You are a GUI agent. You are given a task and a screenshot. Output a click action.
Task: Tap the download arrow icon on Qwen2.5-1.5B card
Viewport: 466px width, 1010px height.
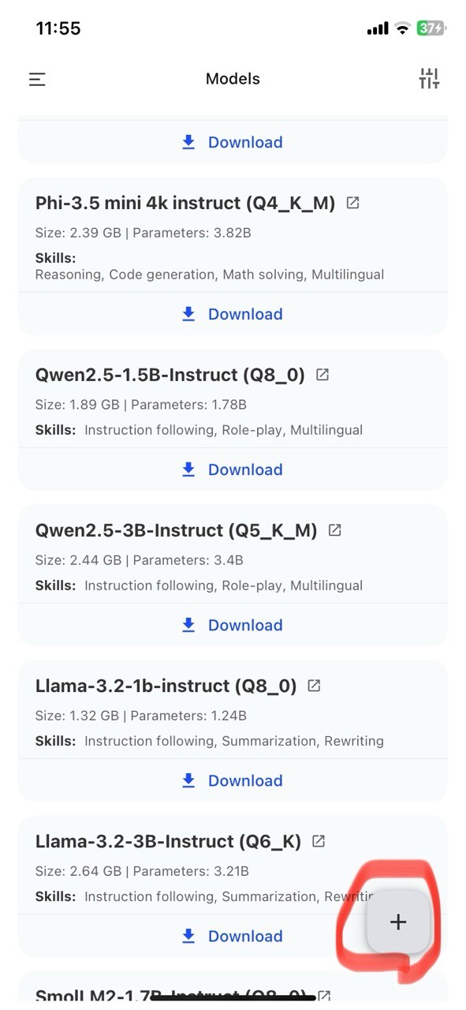pos(188,469)
